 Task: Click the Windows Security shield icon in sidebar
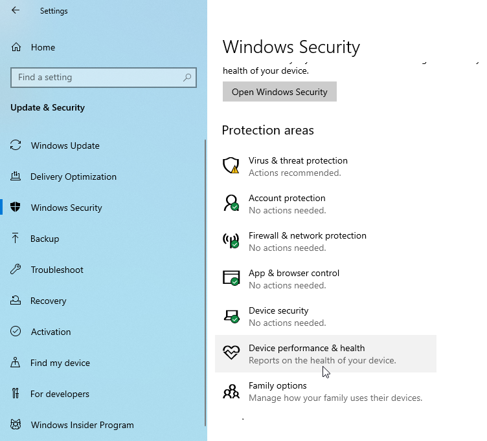click(x=16, y=207)
